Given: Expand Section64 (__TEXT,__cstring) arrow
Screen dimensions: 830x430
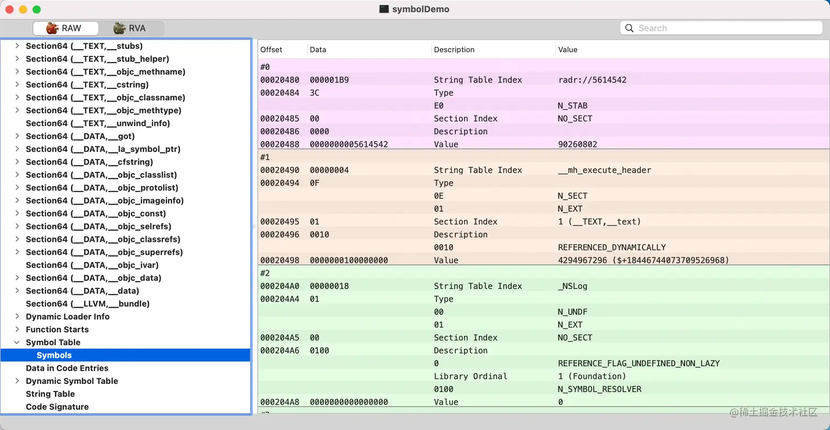Looking at the screenshot, I should click(18, 84).
